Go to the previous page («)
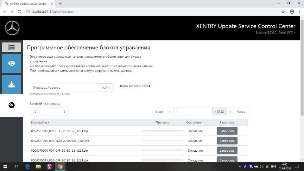This screenshot has height=171, width=304. (169, 111)
